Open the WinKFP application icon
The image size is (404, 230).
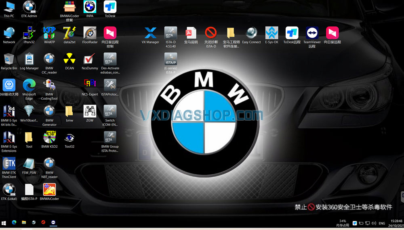[49, 33]
